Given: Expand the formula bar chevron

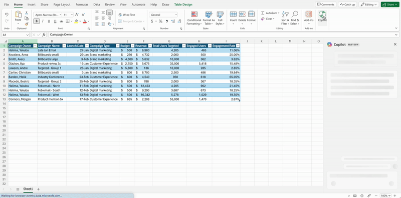Looking at the screenshot, I should pos(396,34).
